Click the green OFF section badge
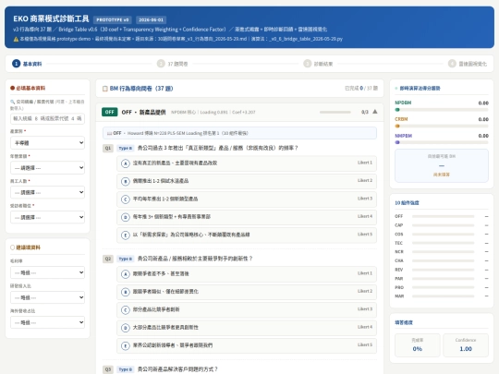The height and width of the screenshot is (374, 499). tap(109, 112)
